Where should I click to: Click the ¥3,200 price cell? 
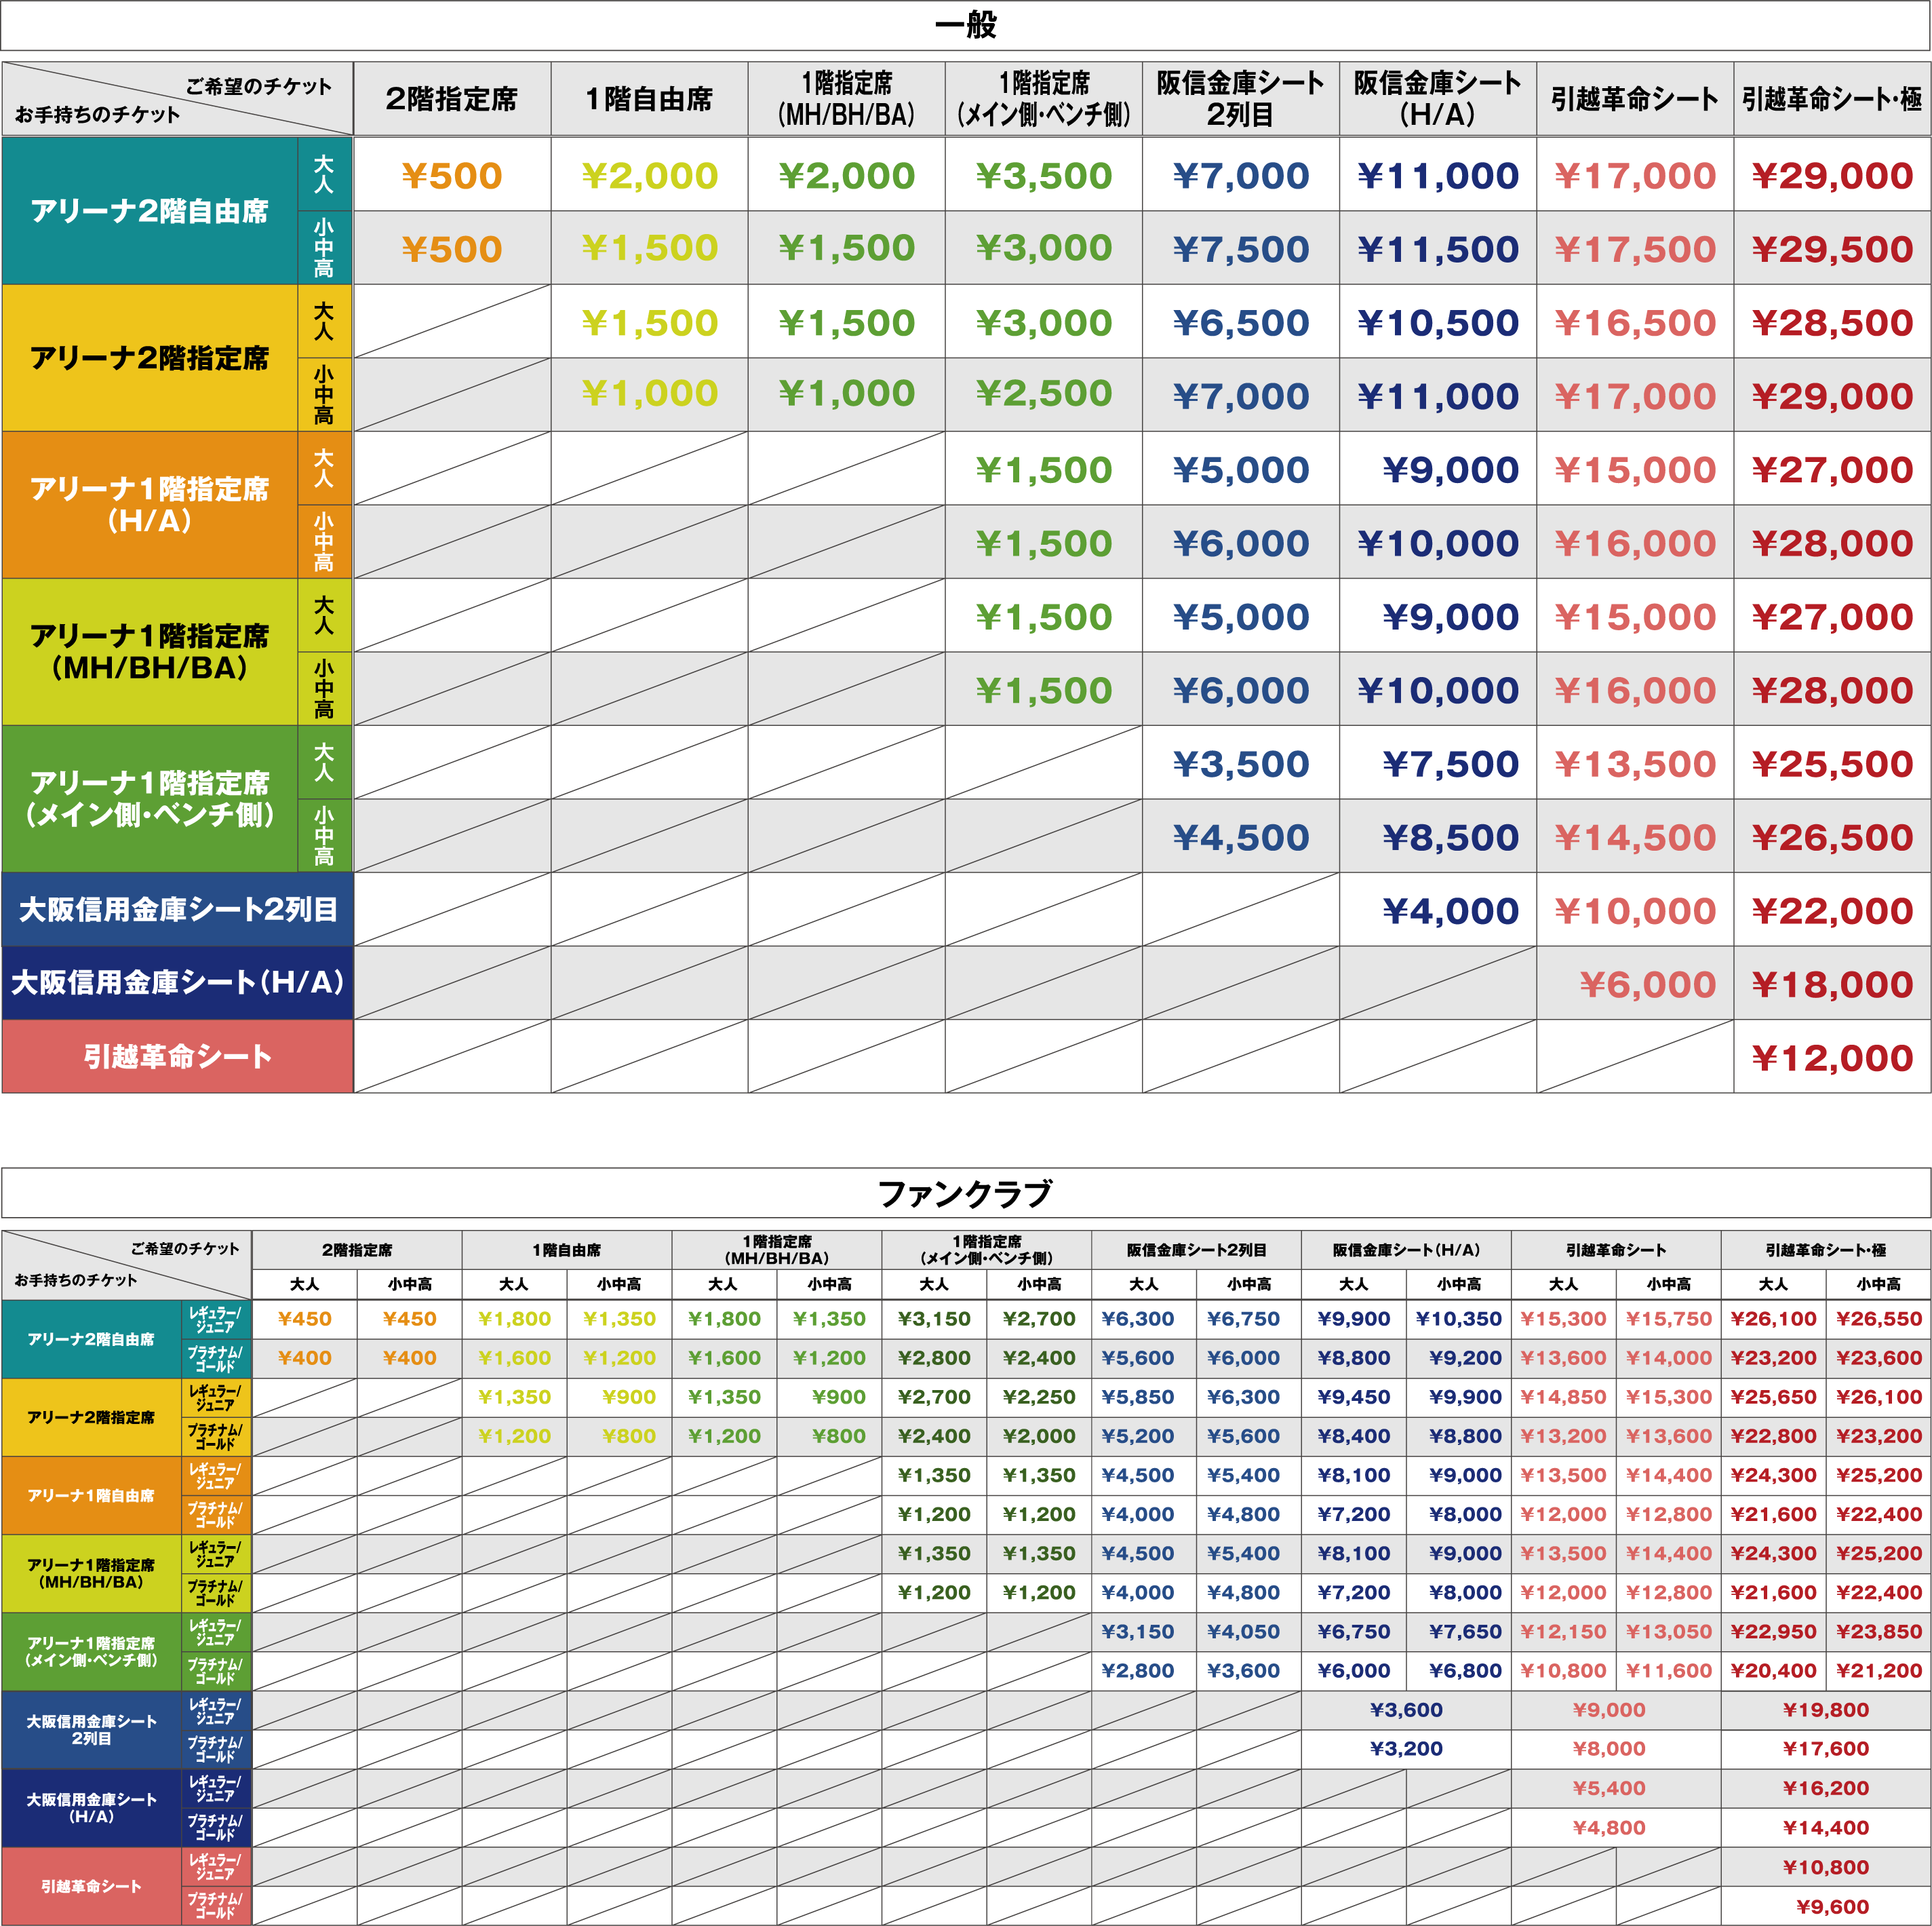(x=1406, y=1749)
